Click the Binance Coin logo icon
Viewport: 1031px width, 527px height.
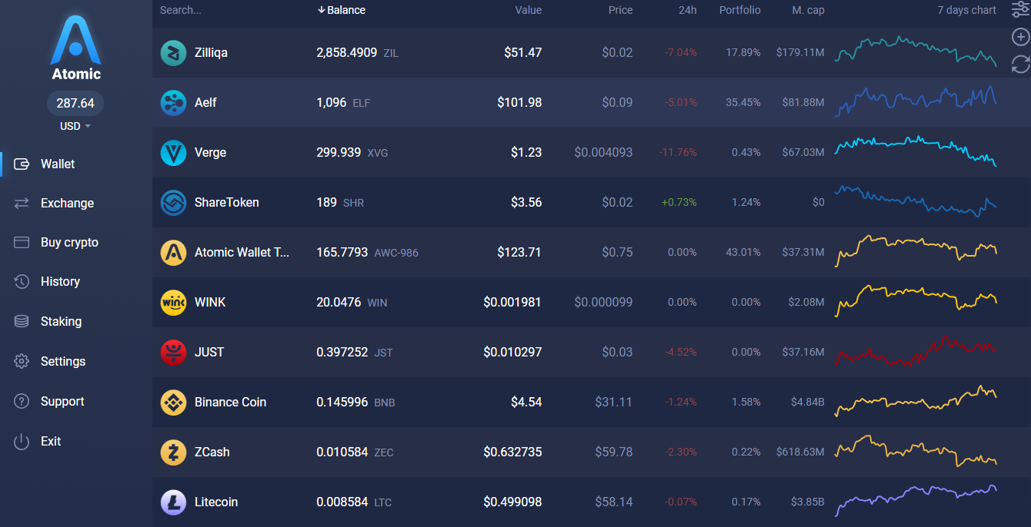tap(173, 403)
